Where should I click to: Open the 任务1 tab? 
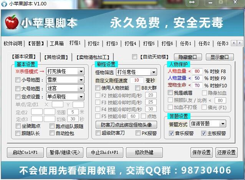[x=185, y=43]
